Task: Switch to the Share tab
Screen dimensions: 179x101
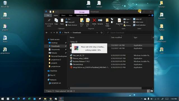Action: pos(63,15)
